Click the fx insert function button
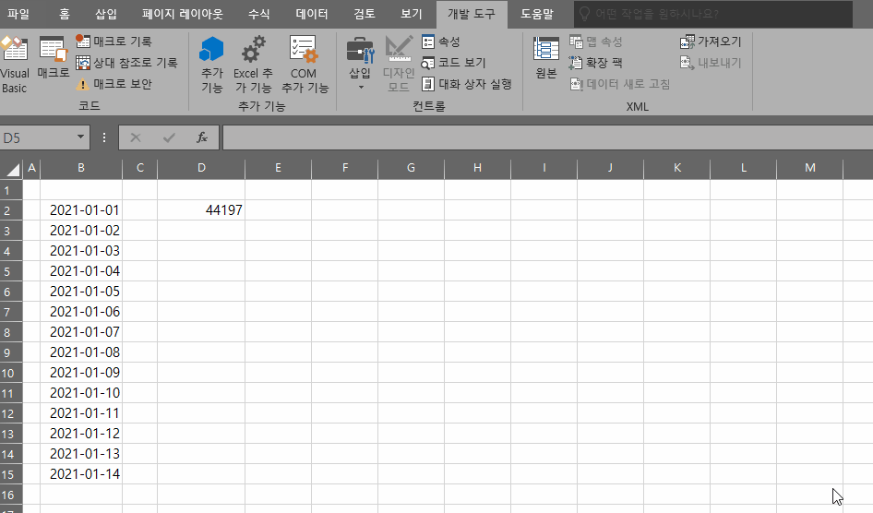Screen dimensions: 873x513 [202, 137]
